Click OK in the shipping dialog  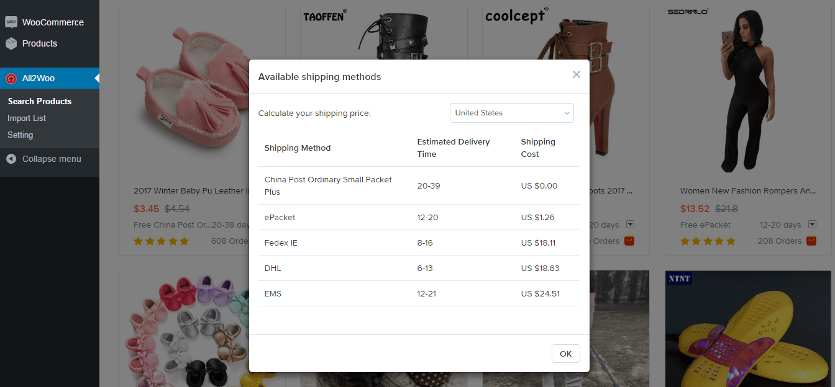(565, 354)
